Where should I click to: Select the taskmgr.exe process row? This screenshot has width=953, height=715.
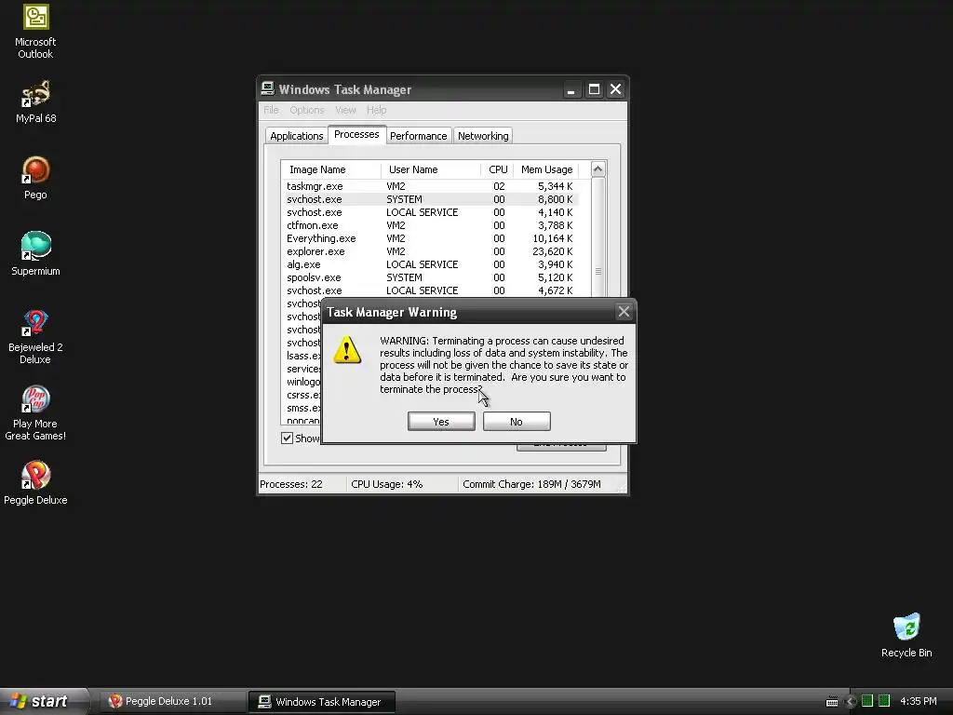pos(430,186)
